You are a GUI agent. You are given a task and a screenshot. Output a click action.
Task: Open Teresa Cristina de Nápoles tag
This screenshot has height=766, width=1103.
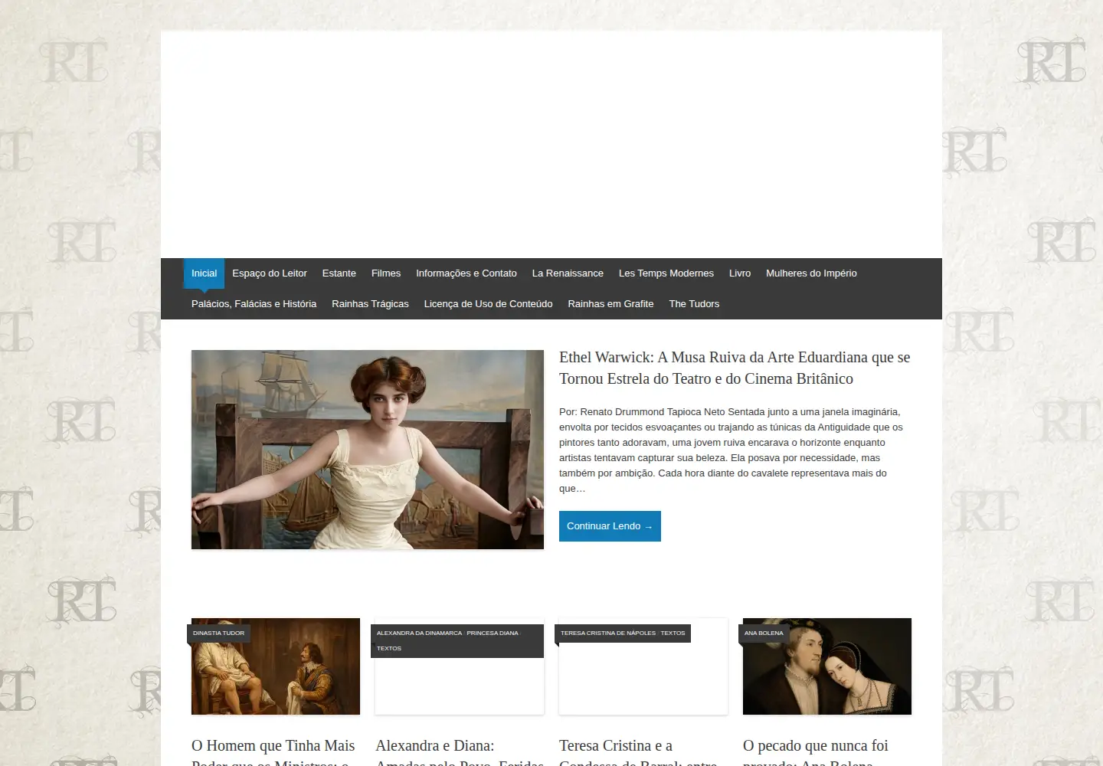608,633
